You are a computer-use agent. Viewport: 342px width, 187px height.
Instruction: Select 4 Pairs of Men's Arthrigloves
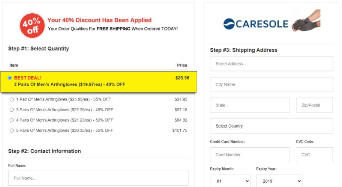pos(12,120)
